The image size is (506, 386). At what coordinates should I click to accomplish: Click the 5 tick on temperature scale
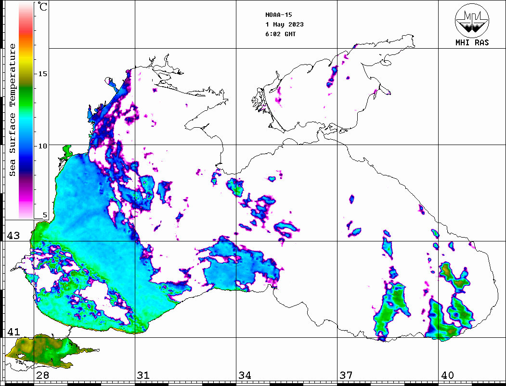click(45, 215)
